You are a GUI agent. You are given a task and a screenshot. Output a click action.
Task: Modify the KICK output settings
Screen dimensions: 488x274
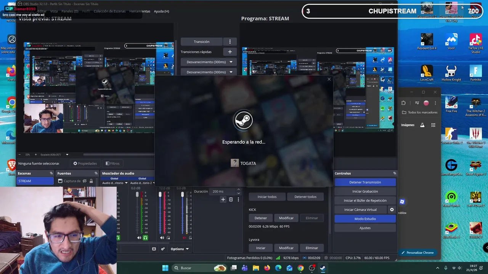[286, 218]
